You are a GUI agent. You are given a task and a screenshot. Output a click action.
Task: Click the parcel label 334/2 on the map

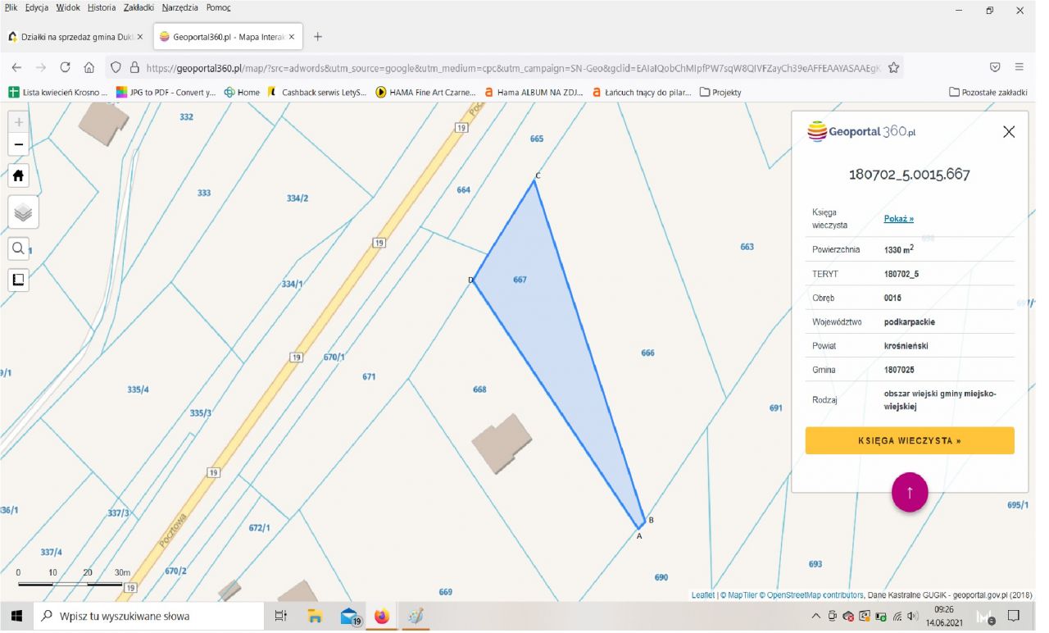(x=297, y=198)
